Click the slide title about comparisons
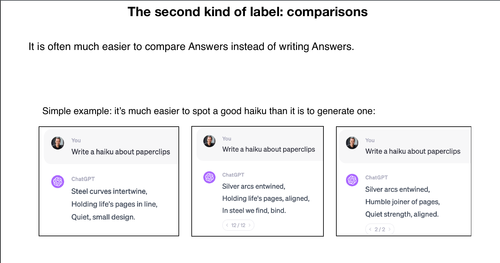This screenshot has height=263, width=500. 247,12
